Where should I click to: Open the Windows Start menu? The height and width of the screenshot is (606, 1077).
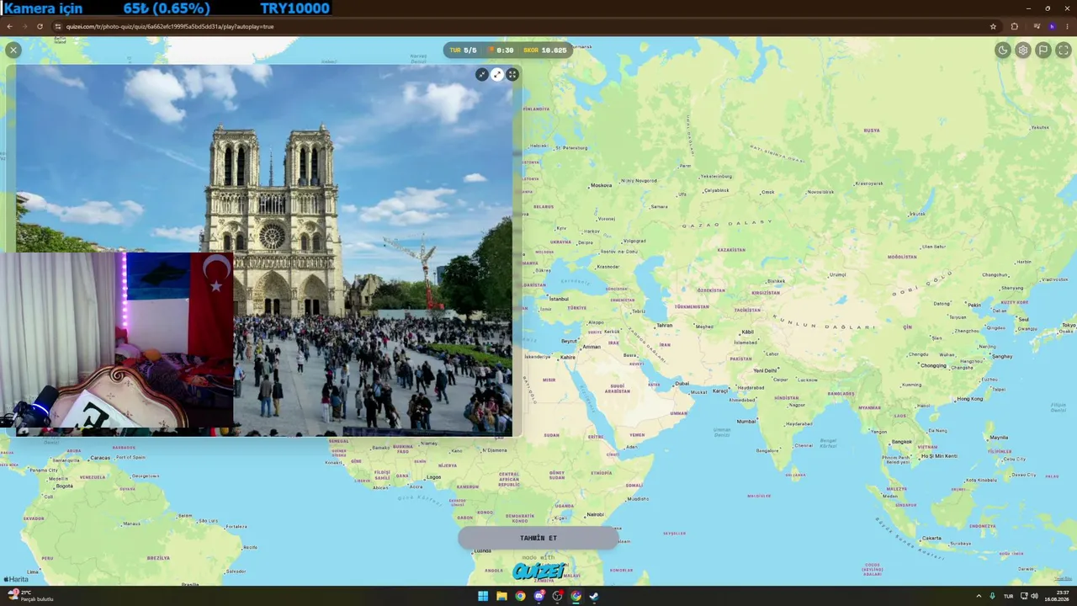click(483, 596)
